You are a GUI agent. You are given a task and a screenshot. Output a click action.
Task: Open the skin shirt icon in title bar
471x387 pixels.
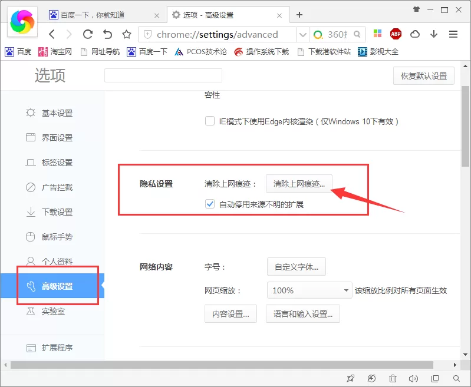pyautogui.click(x=416, y=9)
